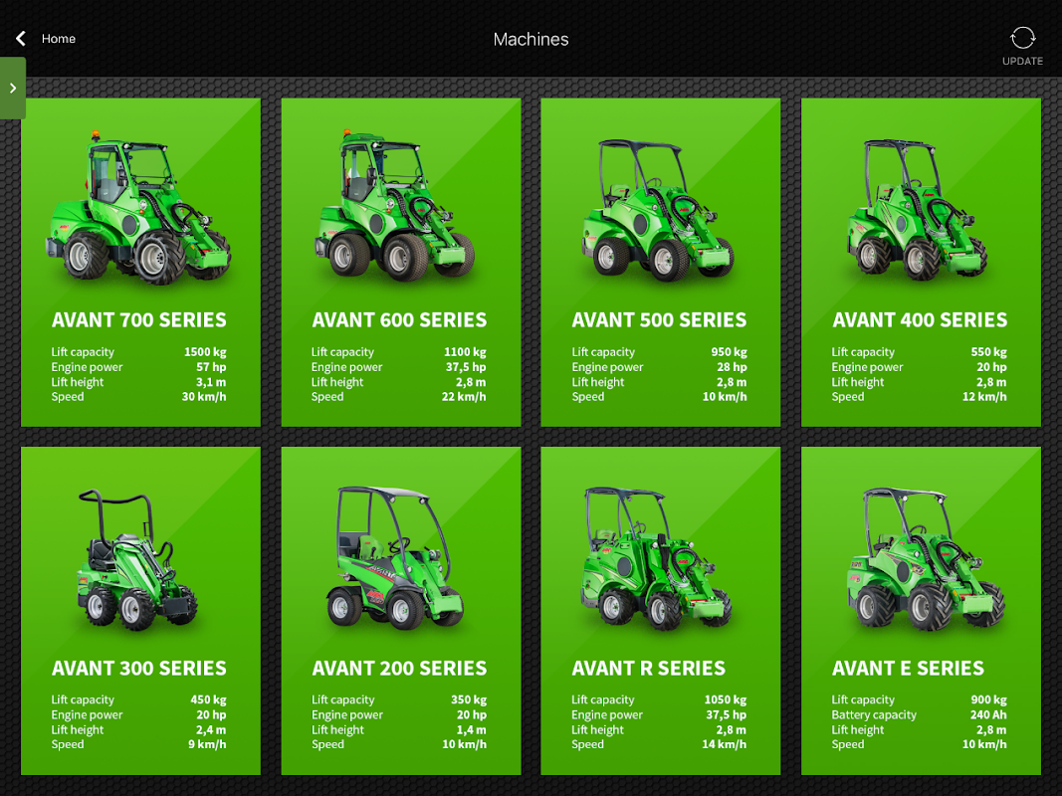1062x796 pixels.
Task: Click the 450 kg lift capacity value
Action: (209, 699)
